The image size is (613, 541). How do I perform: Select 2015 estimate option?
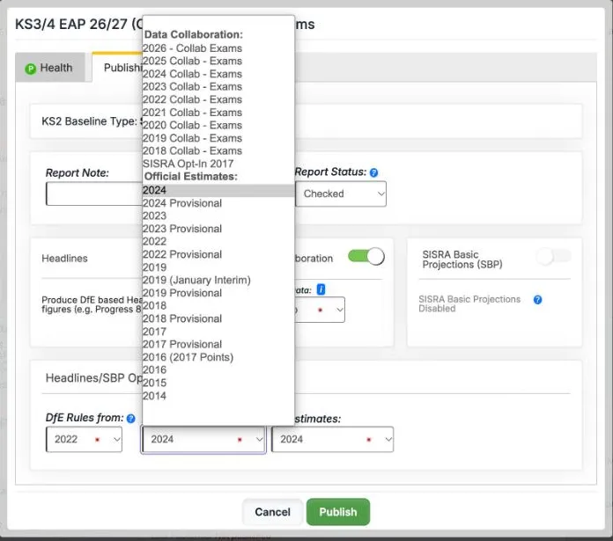[x=218, y=383]
